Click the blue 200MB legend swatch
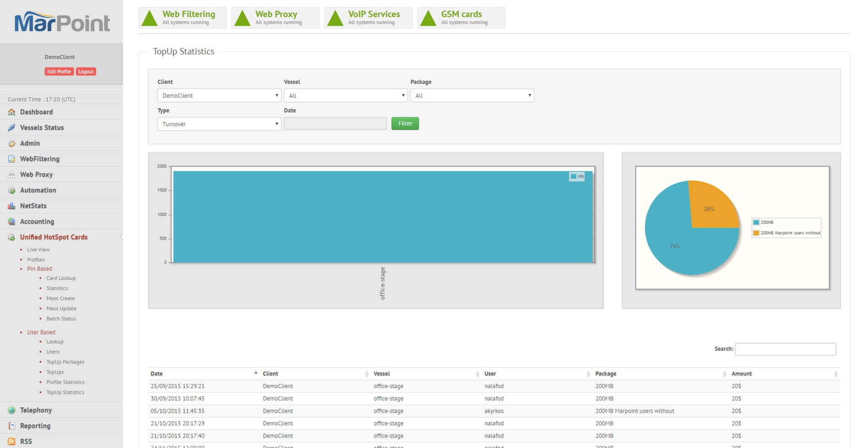Screen dimensions: 863x448 [756, 222]
